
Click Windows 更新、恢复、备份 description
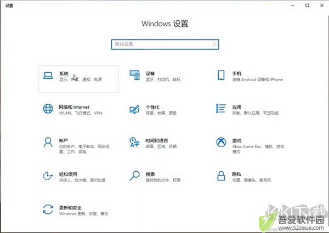(83, 214)
